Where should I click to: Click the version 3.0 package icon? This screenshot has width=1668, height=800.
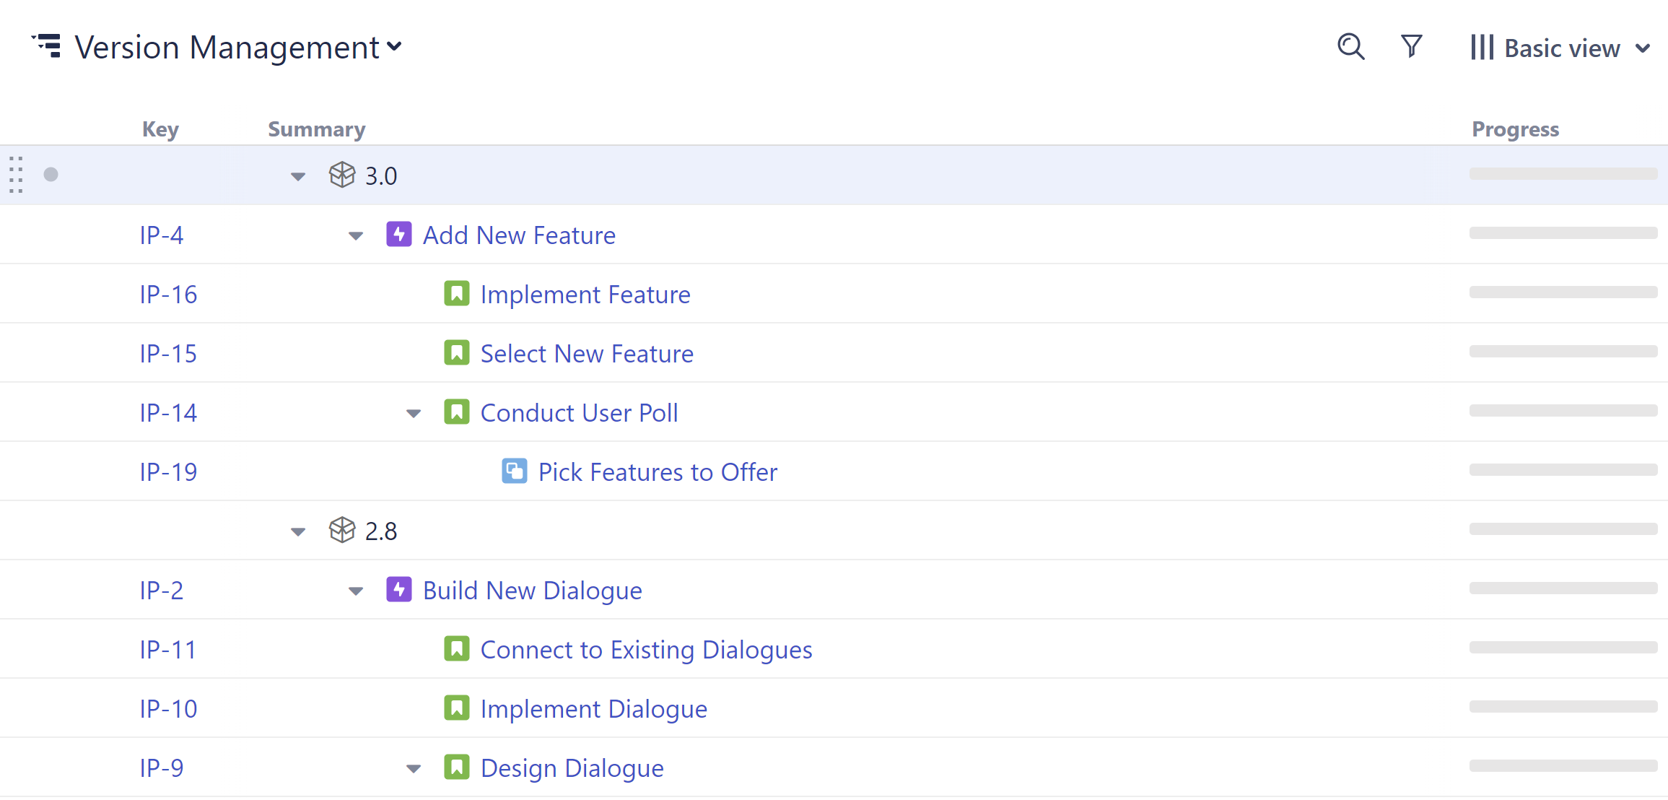coord(342,175)
